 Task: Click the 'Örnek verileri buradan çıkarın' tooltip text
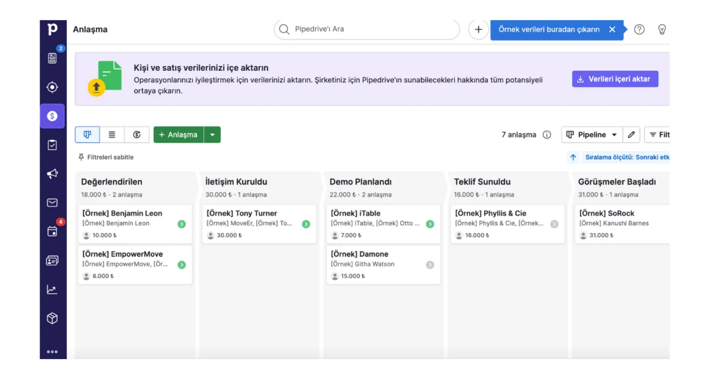click(x=549, y=30)
